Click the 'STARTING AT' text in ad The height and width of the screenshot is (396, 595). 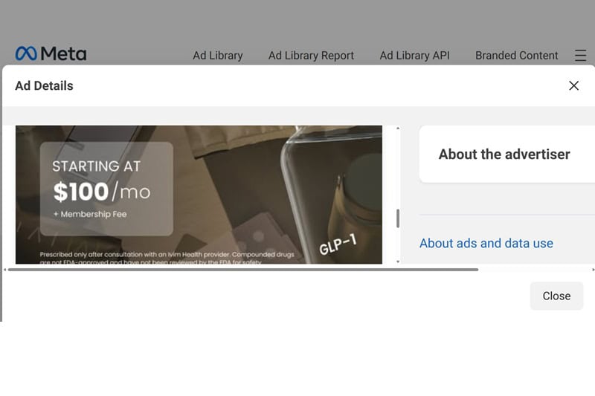coord(97,166)
